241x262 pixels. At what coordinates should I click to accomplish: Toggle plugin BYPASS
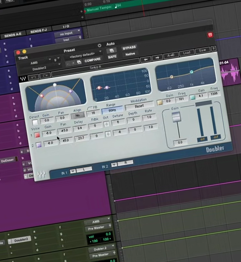[x=129, y=48]
